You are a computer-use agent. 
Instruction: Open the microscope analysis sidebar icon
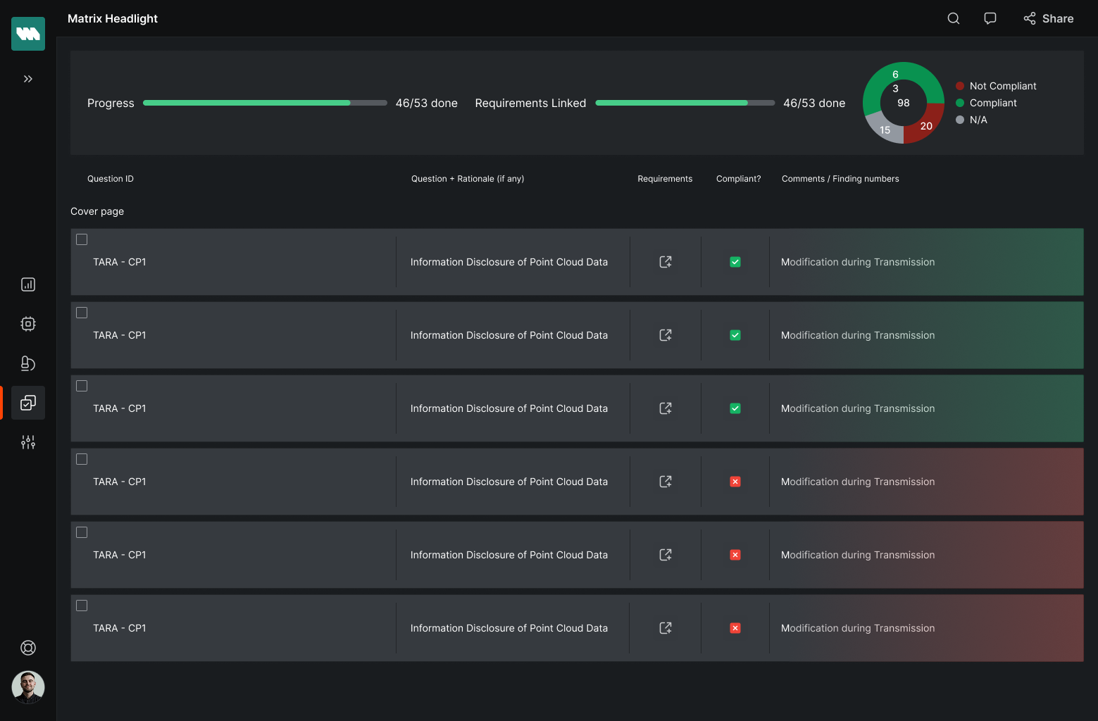tap(28, 363)
